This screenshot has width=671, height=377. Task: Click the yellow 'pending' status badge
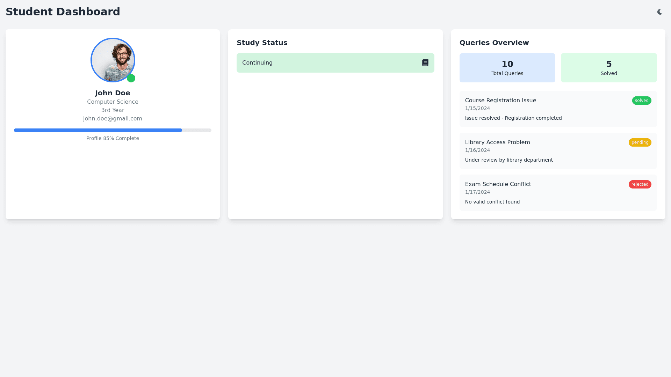640,142
